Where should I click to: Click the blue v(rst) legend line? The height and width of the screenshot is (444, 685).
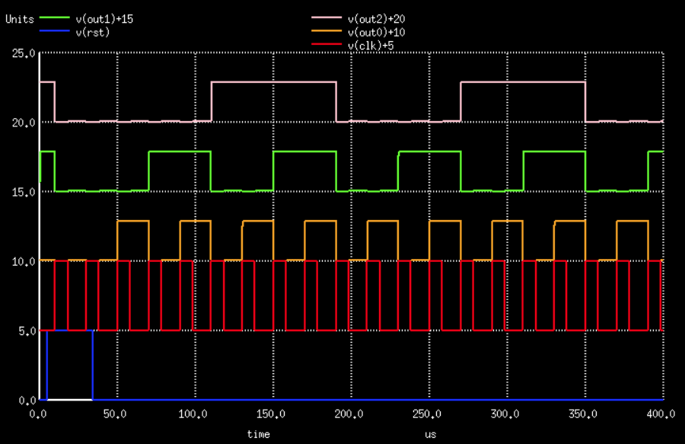pos(53,31)
